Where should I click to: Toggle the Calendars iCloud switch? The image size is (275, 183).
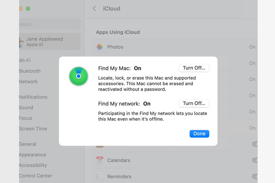point(255,160)
